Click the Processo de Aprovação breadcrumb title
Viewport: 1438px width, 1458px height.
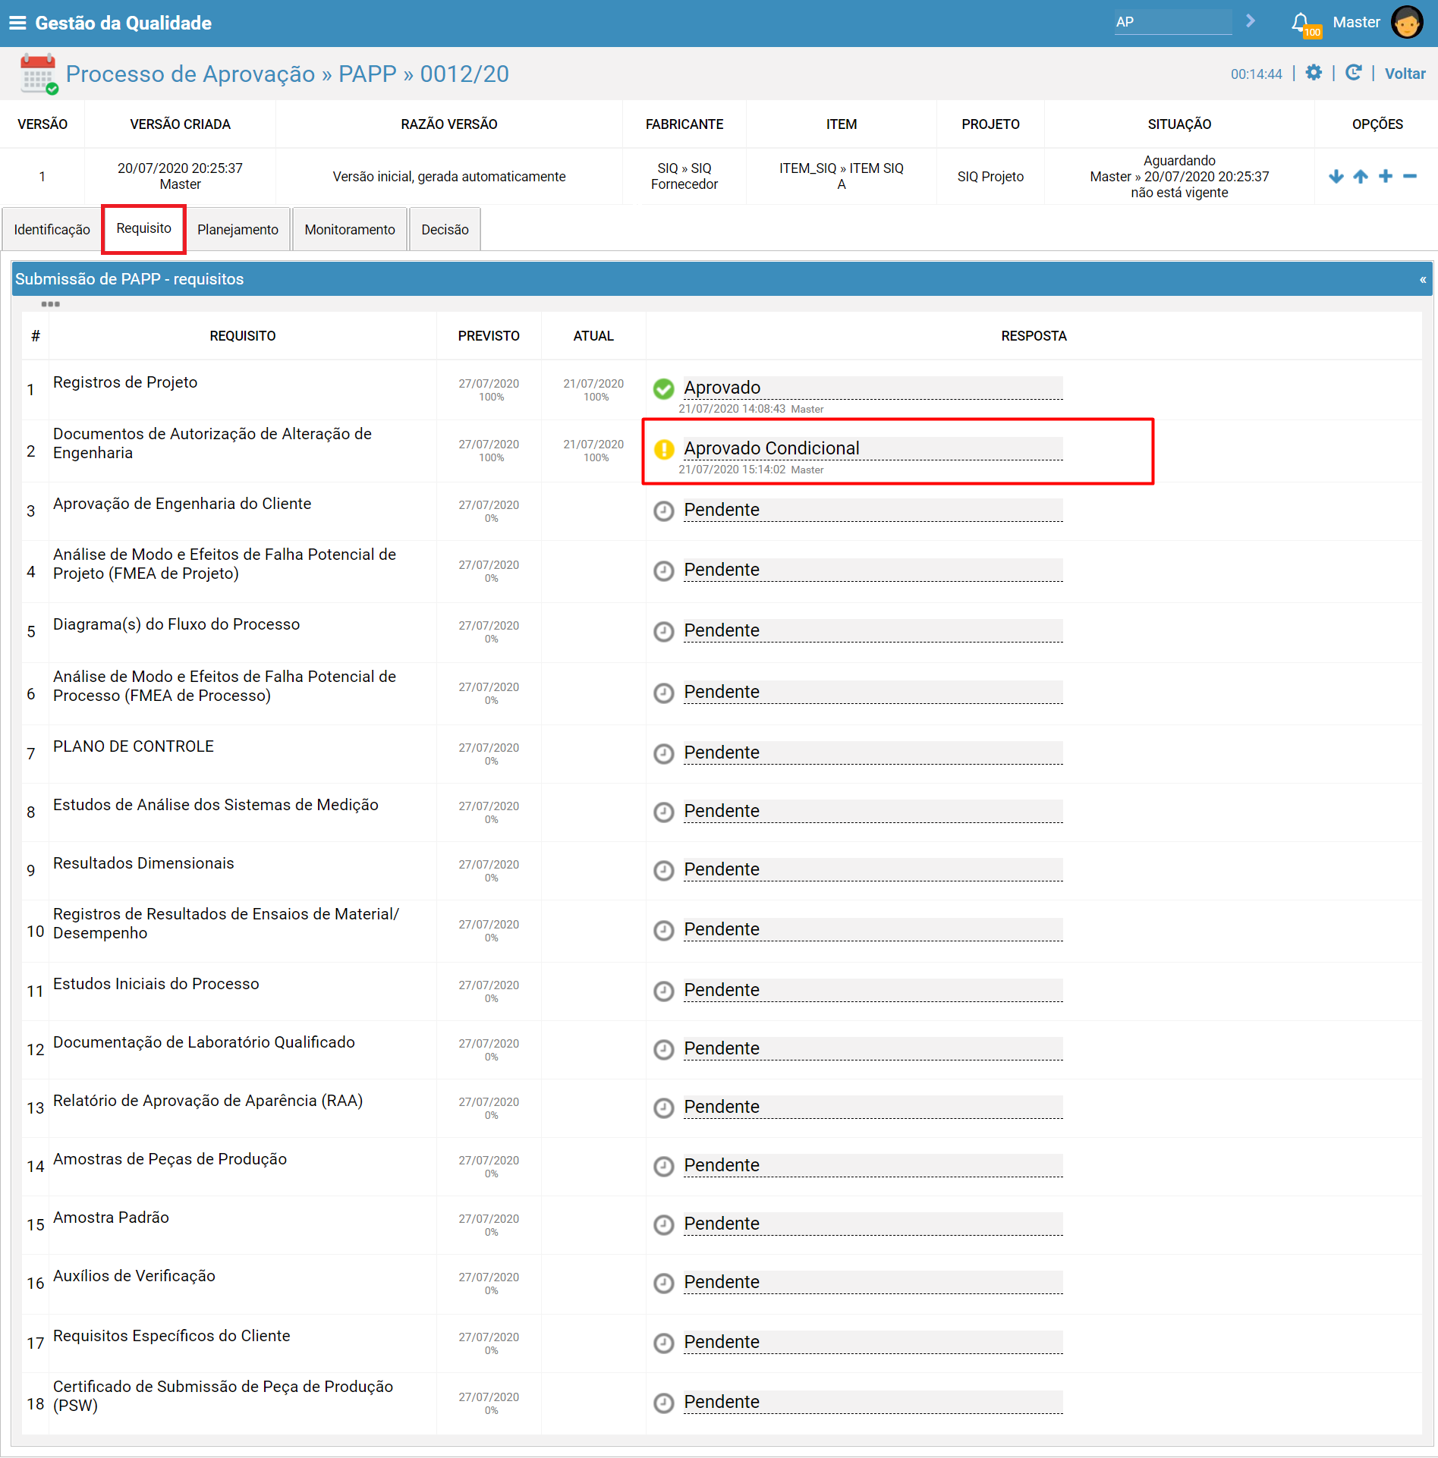(x=288, y=74)
